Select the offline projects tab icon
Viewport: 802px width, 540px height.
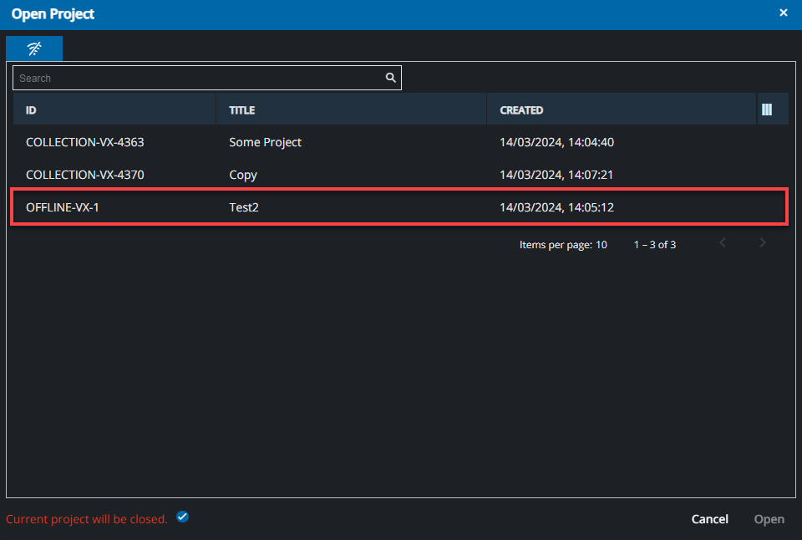(34, 48)
